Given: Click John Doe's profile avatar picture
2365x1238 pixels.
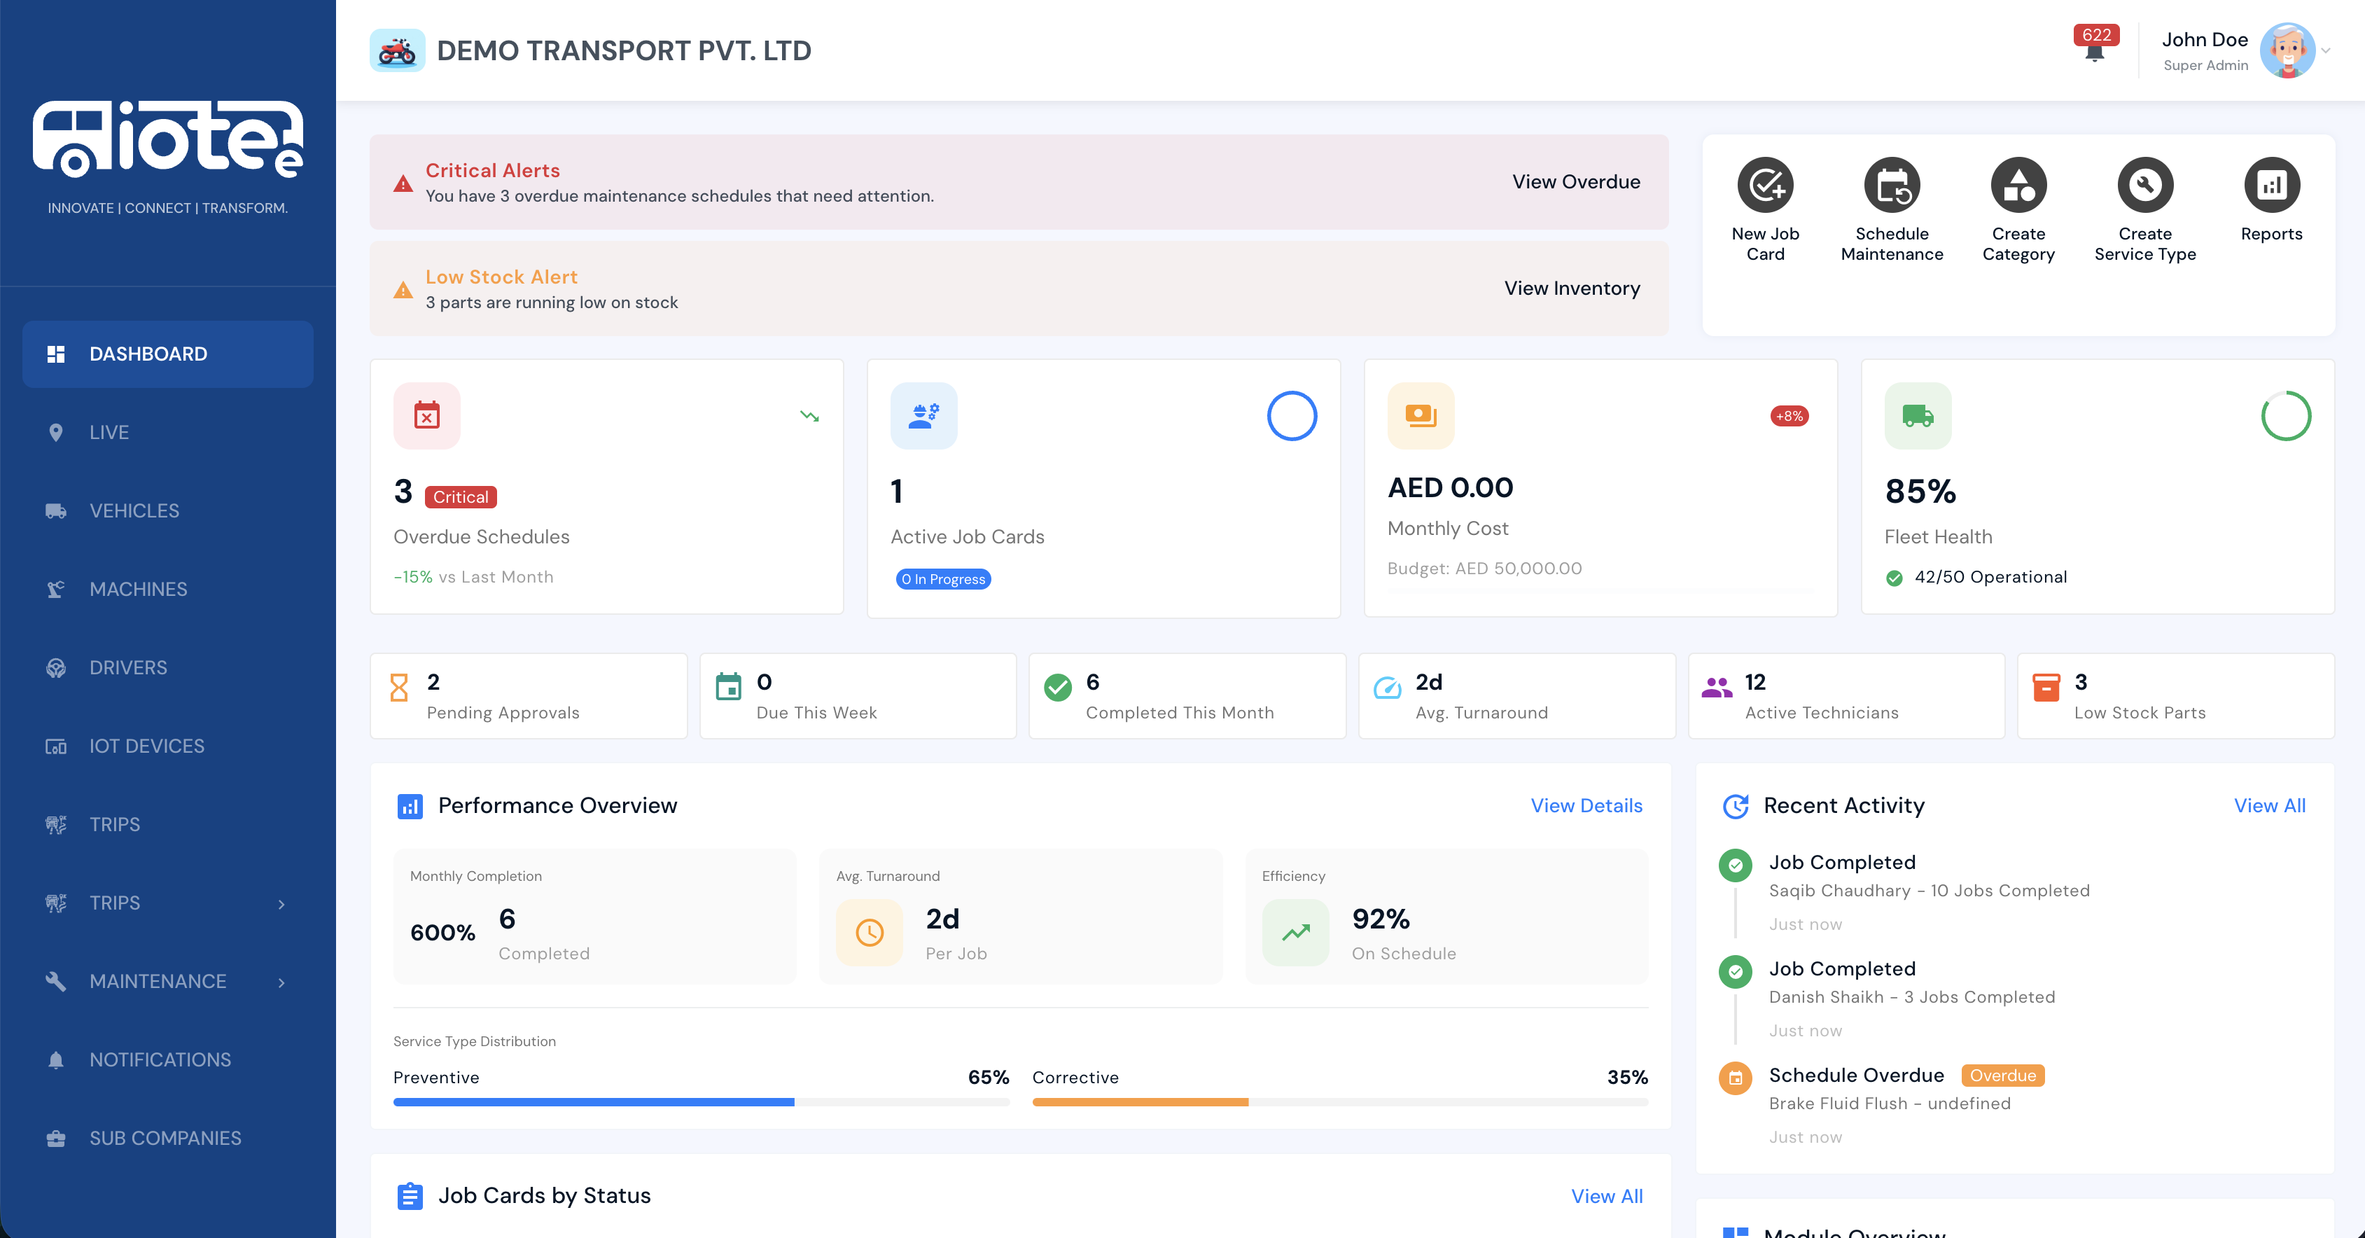Looking at the screenshot, I should [x=2288, y=50].
